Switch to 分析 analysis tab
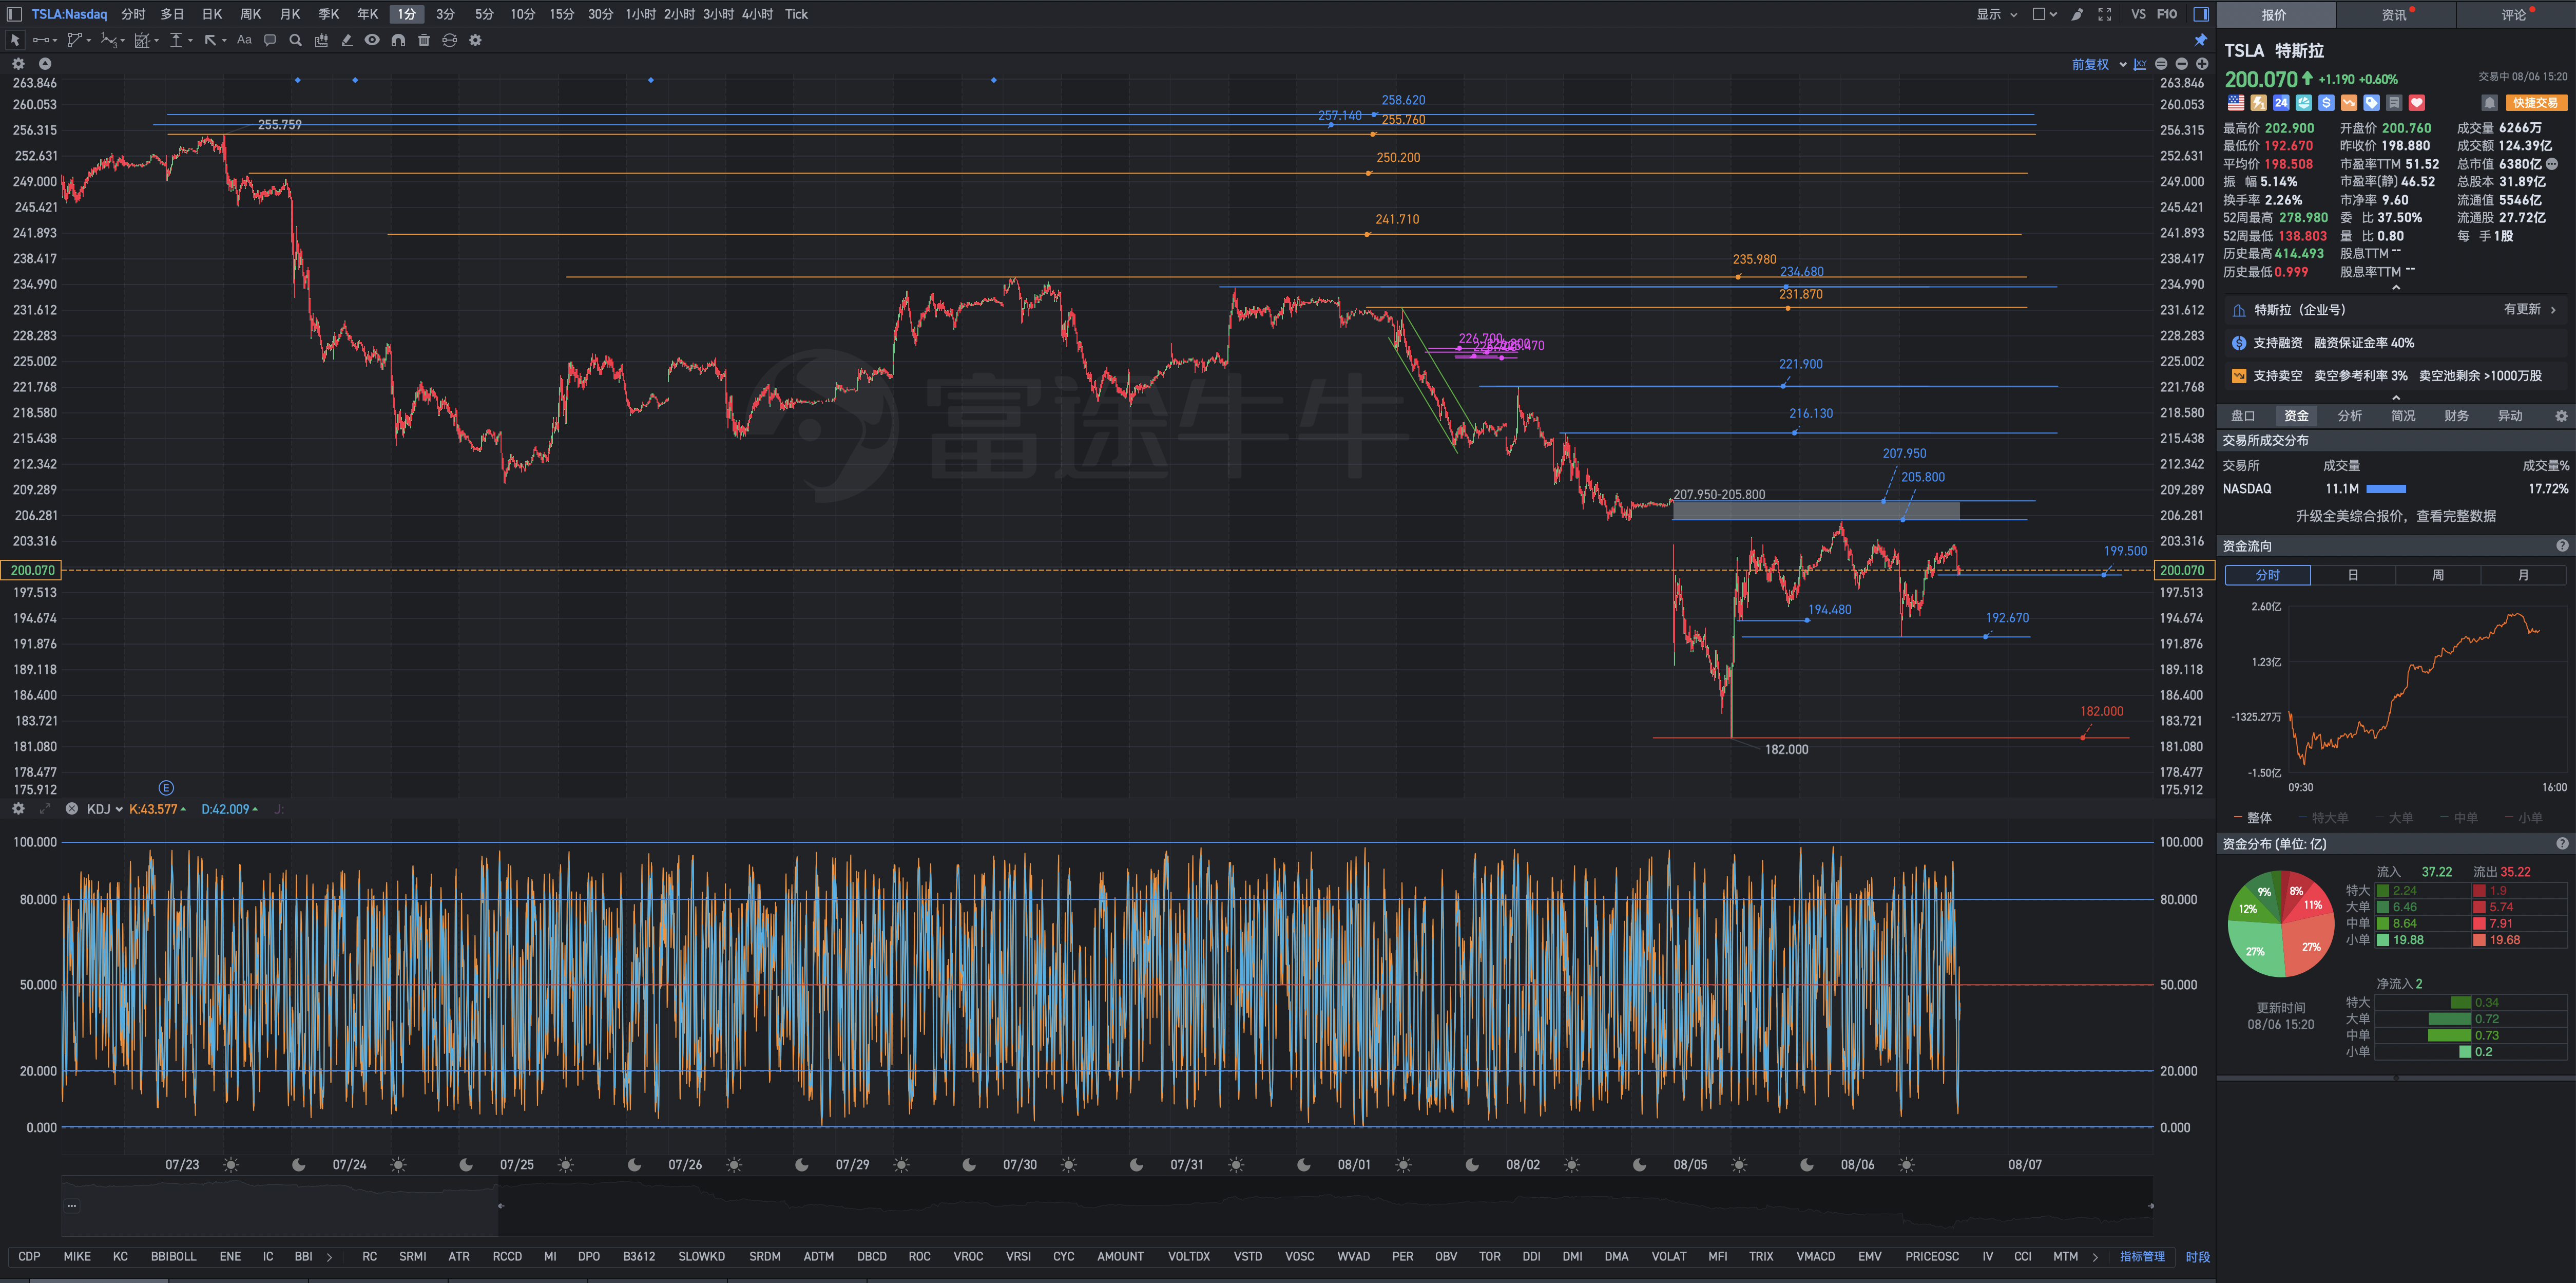This screenshot has width=2576, height=1283. click(2350, 416)
